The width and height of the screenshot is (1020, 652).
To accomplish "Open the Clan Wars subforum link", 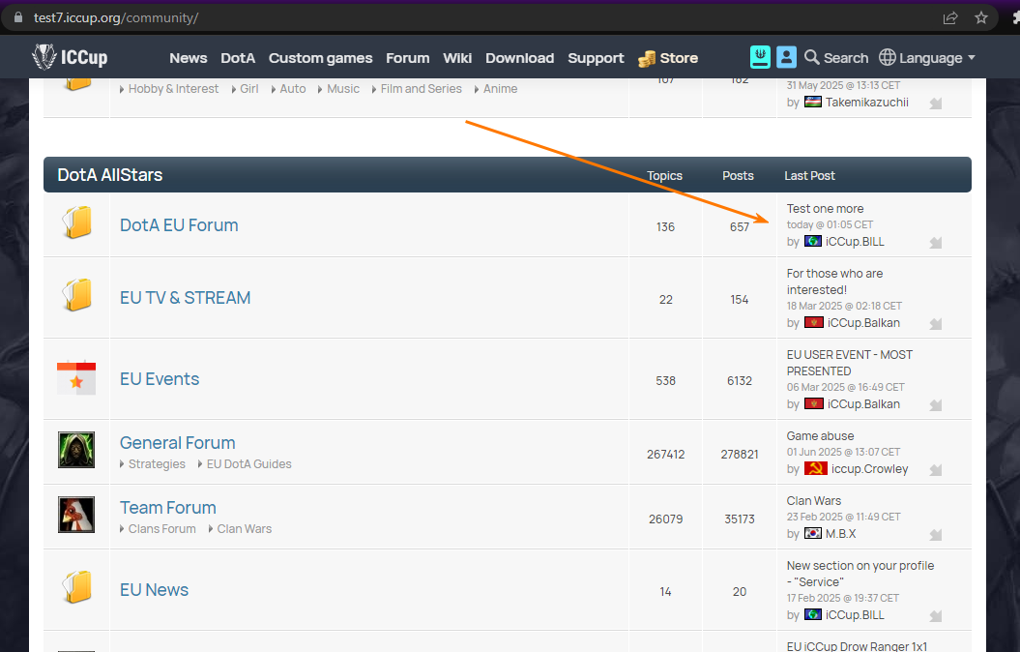I will (245, 529).
